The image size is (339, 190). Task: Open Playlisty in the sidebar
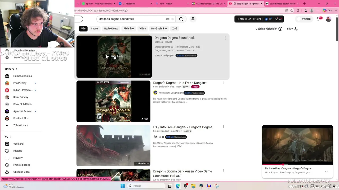point(18,158)
